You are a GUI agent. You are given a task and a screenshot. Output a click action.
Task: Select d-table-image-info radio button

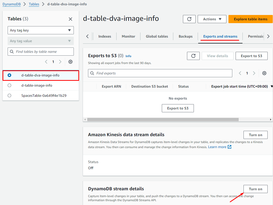click(x=9, y=85)
